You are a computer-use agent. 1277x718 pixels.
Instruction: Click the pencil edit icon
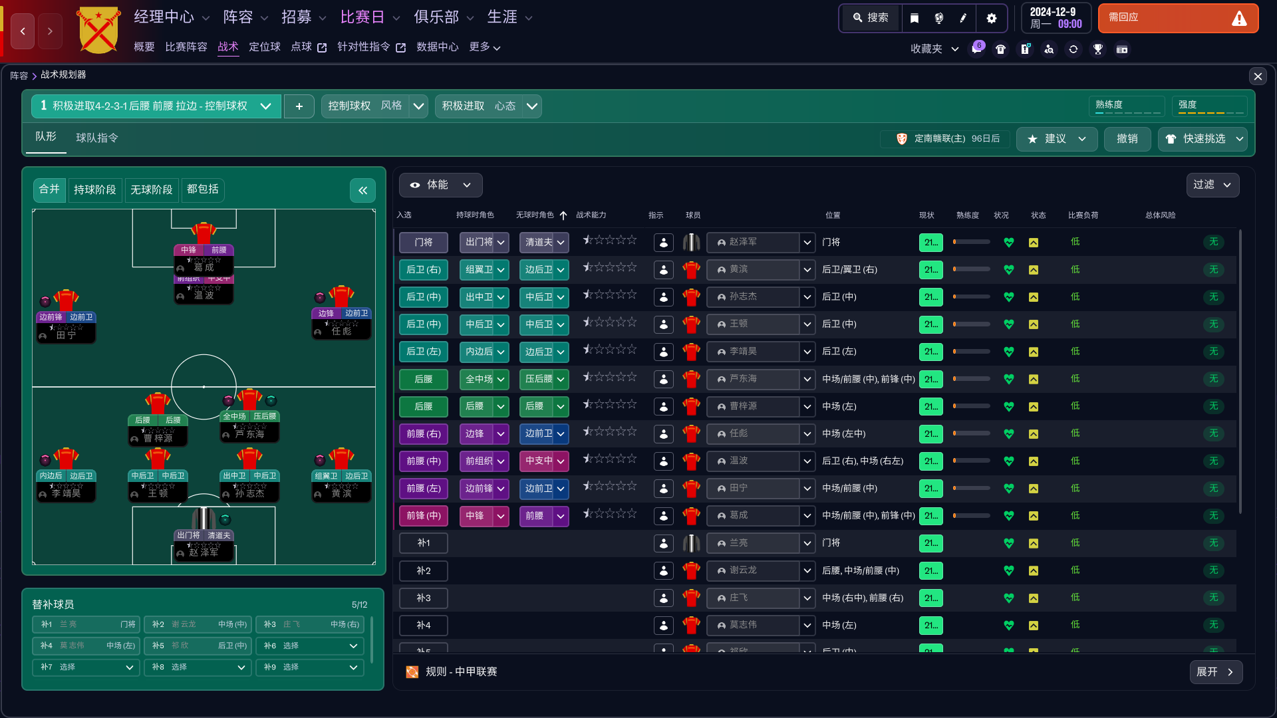(962, 18)
